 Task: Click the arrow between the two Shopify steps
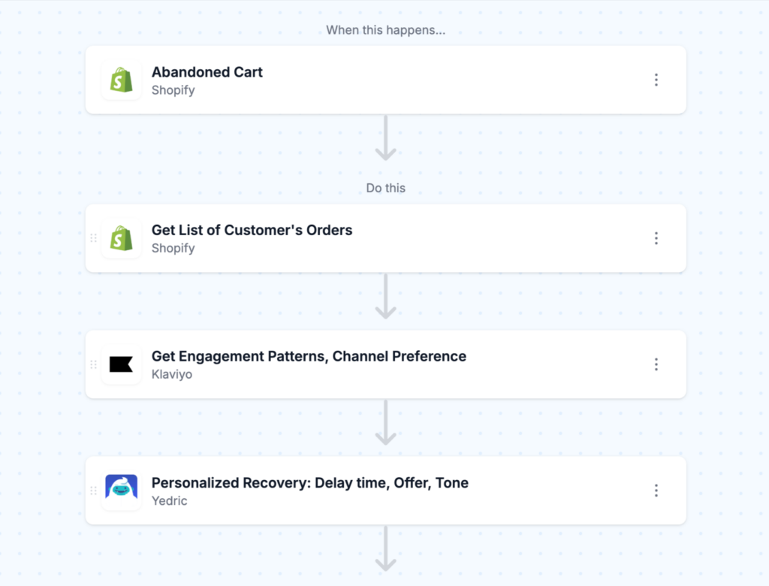click(385, 297)
